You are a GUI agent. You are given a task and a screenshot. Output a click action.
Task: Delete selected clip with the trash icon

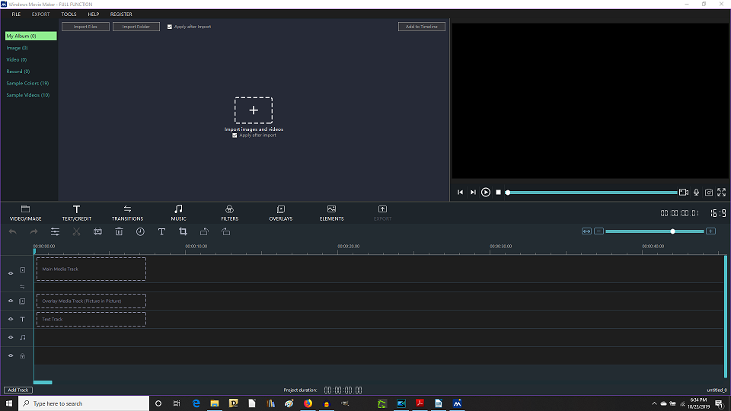[119, 231]
